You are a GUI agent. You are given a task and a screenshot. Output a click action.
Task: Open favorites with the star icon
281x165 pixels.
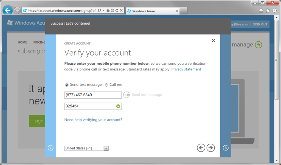268,11
